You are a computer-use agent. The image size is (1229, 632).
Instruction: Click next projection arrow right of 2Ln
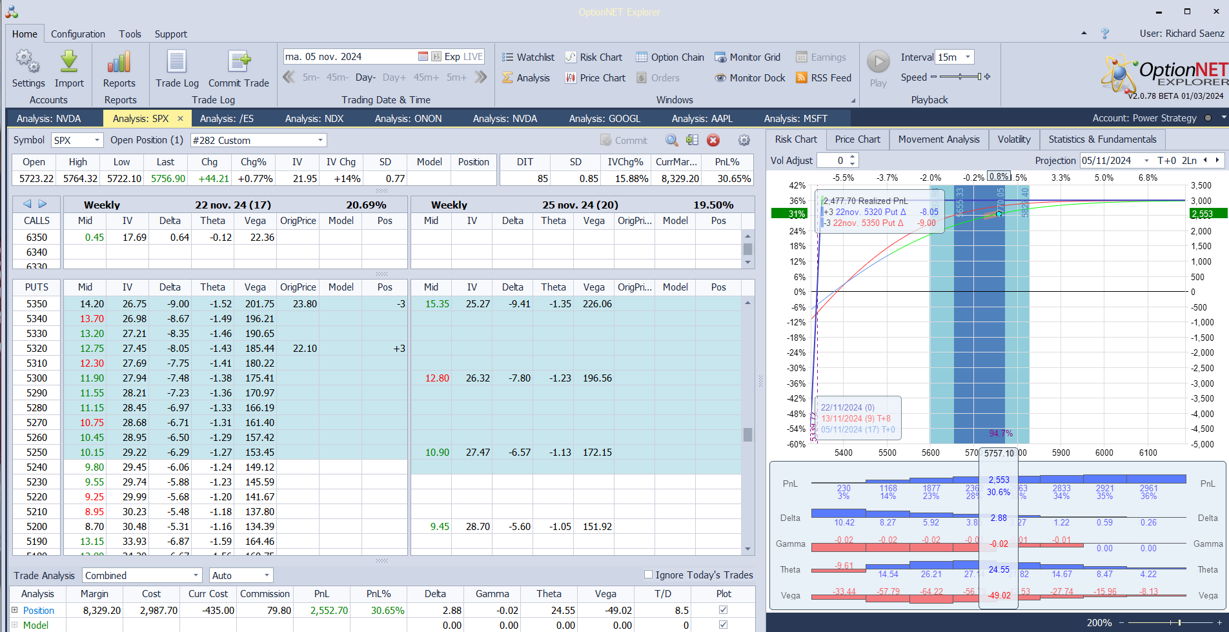(1217, 160)
